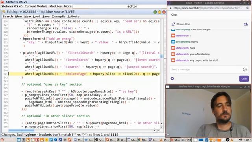Click the Discord tray icon
The width and height of the screenshot is (252, 142).
tap(195, 140)
